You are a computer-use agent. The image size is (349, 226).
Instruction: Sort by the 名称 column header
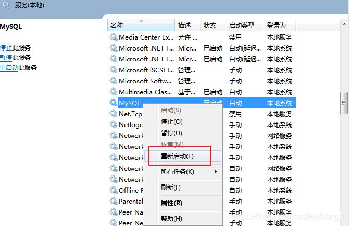141,25
